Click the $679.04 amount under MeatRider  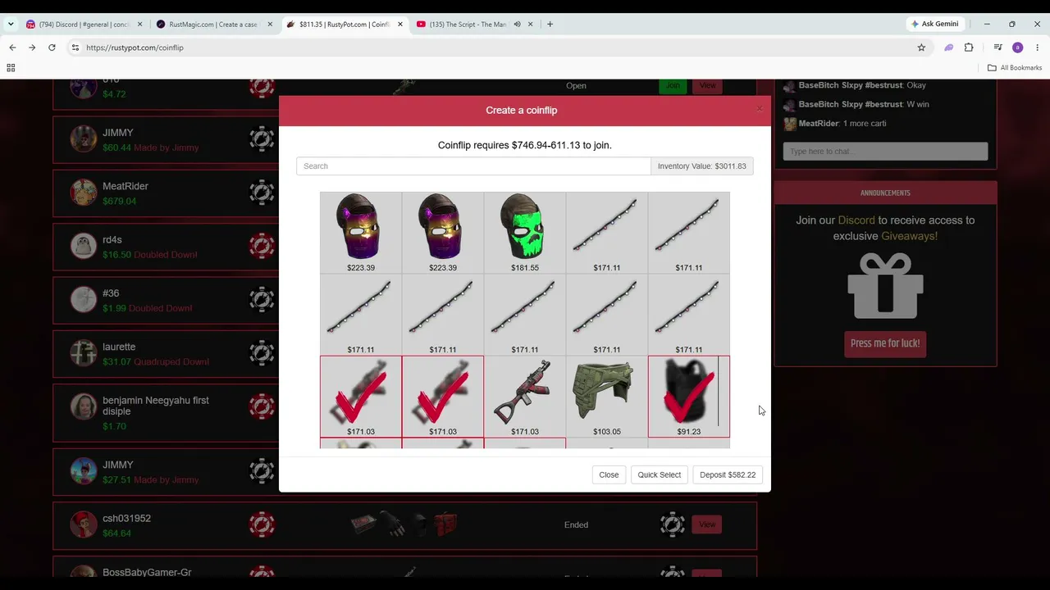pyautogui.click(x=120, y=202)
